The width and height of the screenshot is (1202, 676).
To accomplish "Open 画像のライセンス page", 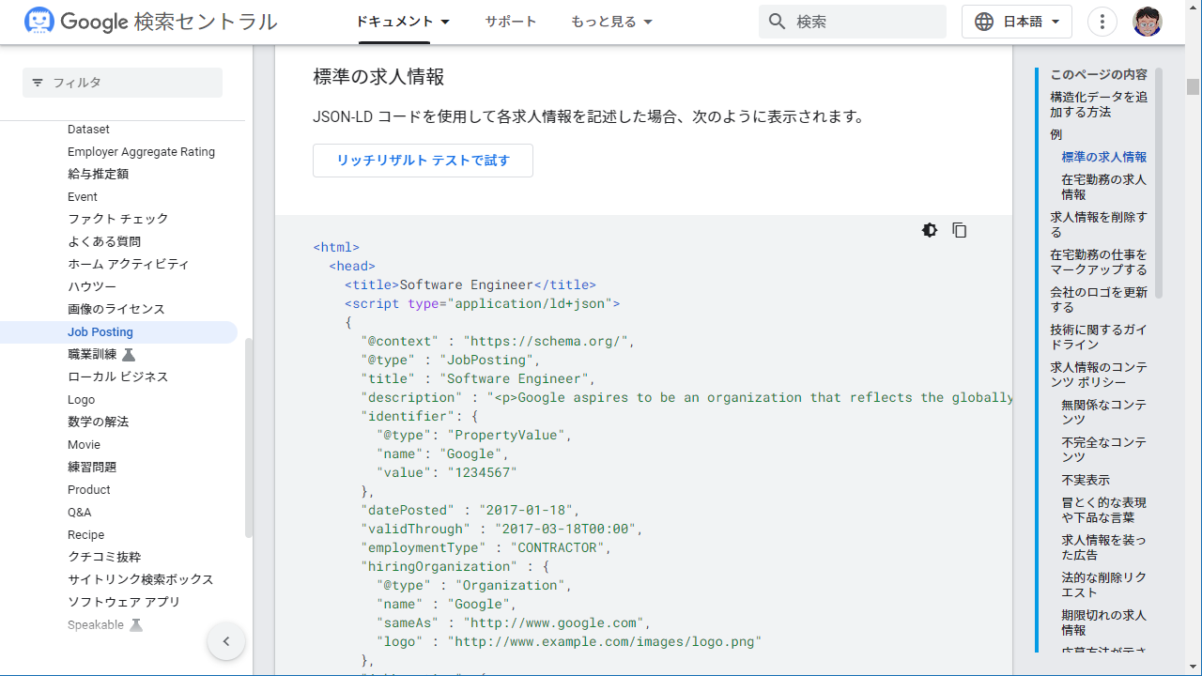I will click(116, 309).
